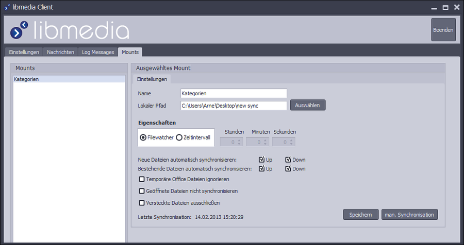The image size is (464, 245).
Task: Select the Zeitintervall radio button
Action: tap(179, 137)
